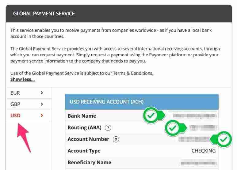Viewport: 237px width, 170px height.
Task: Select the Account Type label
Action: click(x=84, y=151)
